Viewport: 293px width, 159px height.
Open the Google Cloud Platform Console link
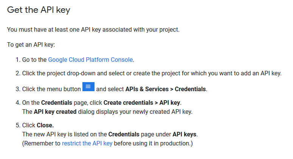coord(90,60)
